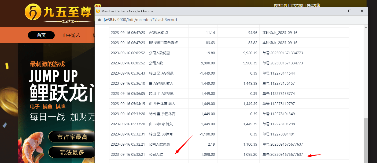
Task: Click amount 9,900.00 cell
Action: click(x=203, y=63)
